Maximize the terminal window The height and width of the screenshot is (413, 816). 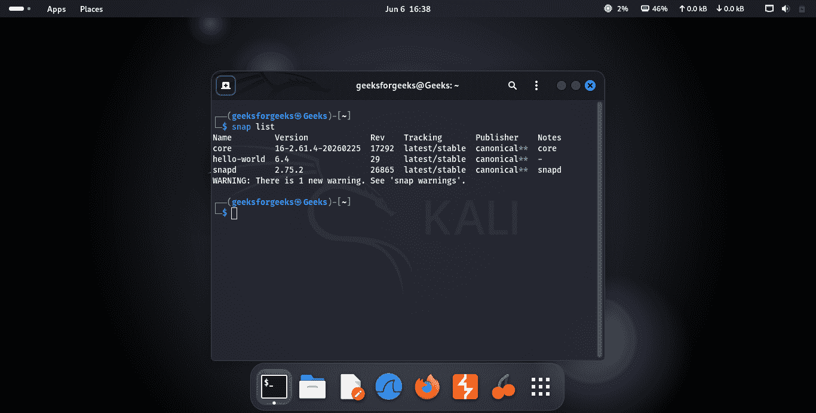tap(576, 85)
